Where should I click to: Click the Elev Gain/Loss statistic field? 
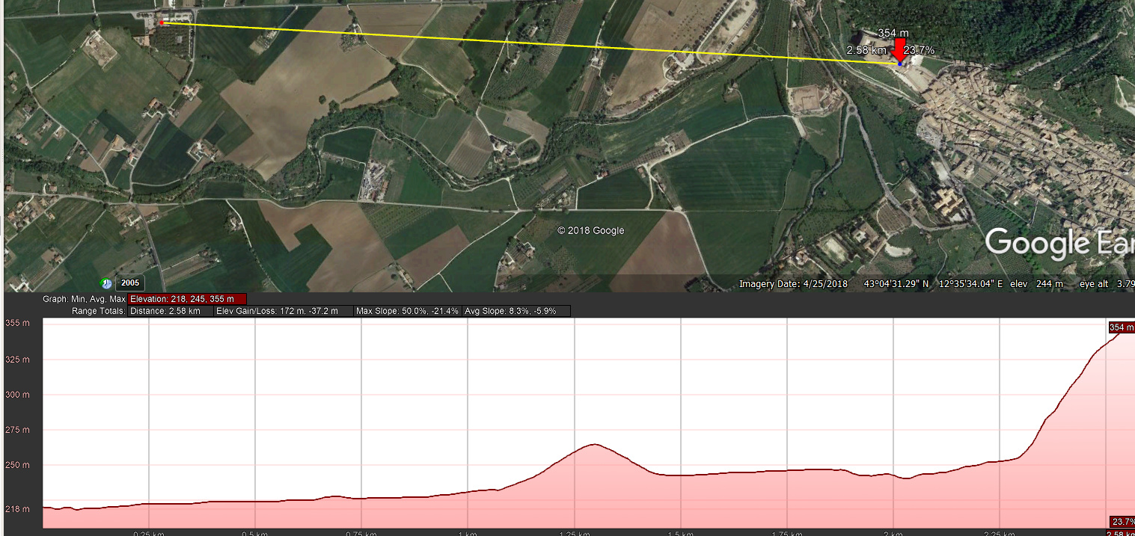click(284, 311)
